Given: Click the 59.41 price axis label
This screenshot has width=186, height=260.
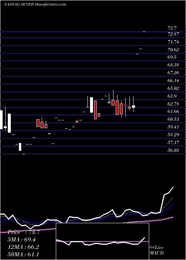Looking at the screenshot, I should coord(174,127).
